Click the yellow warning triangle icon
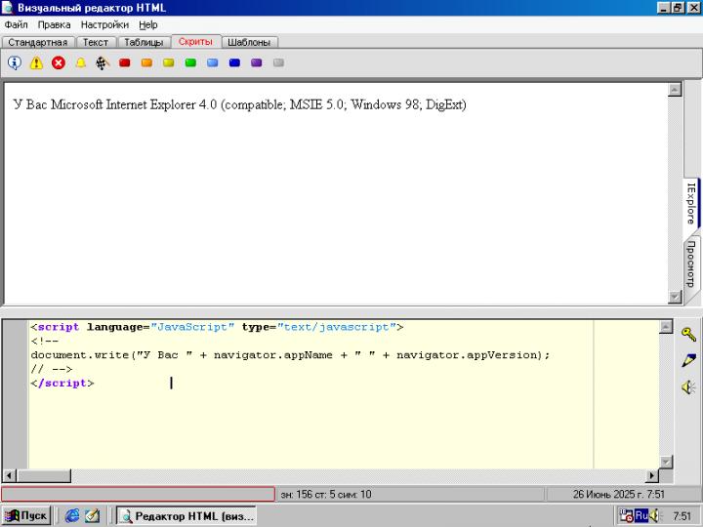 pos(36,63)
